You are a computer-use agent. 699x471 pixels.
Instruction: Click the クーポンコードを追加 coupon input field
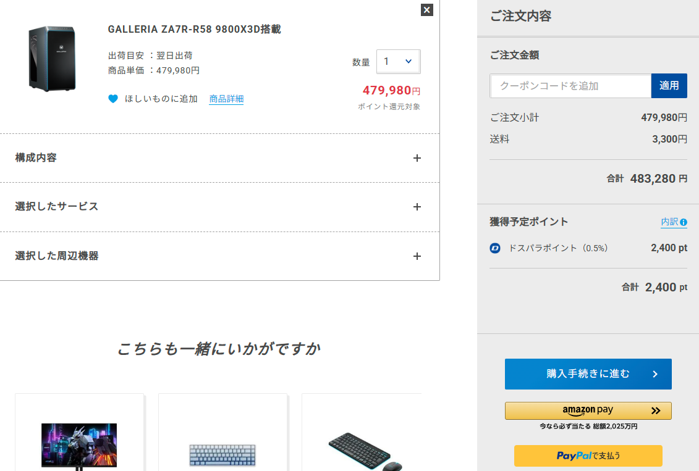(570, 86)
